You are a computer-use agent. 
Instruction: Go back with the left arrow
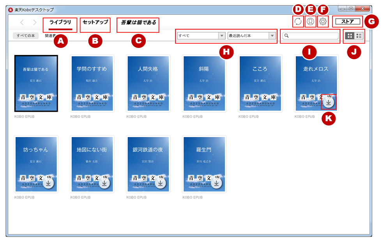pos(22,23)
